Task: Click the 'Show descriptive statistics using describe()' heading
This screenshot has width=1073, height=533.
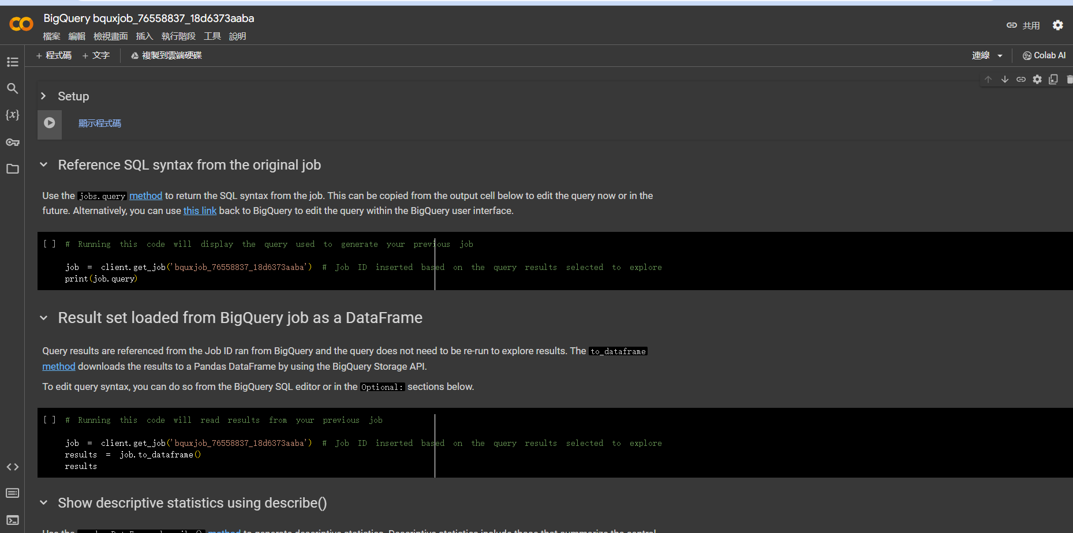Action: 192,503
